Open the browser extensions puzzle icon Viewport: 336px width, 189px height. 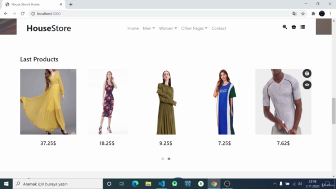[313, 14]
